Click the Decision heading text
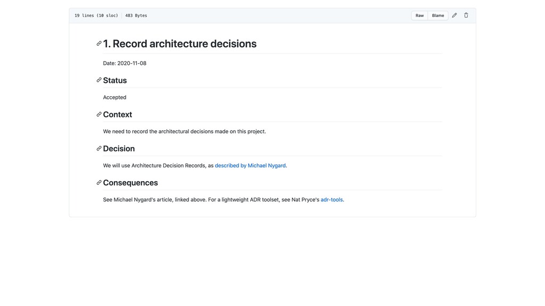The height and width of the screenshot is (306, 545). (x=119, y=148)
